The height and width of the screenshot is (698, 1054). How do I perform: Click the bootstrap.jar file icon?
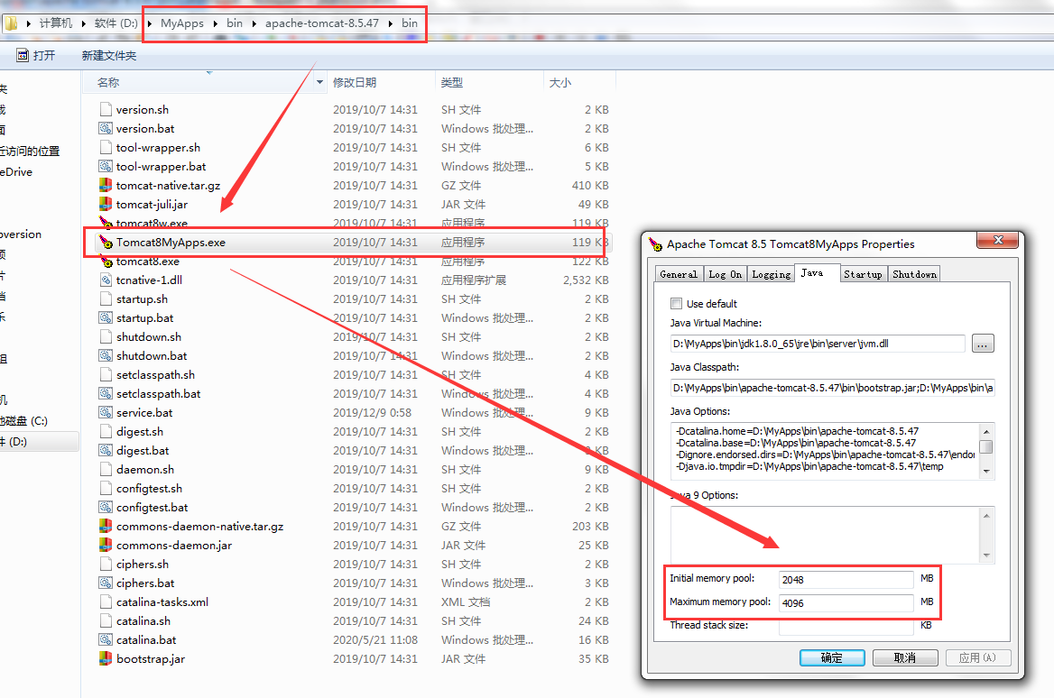click(x=106, y=659)
